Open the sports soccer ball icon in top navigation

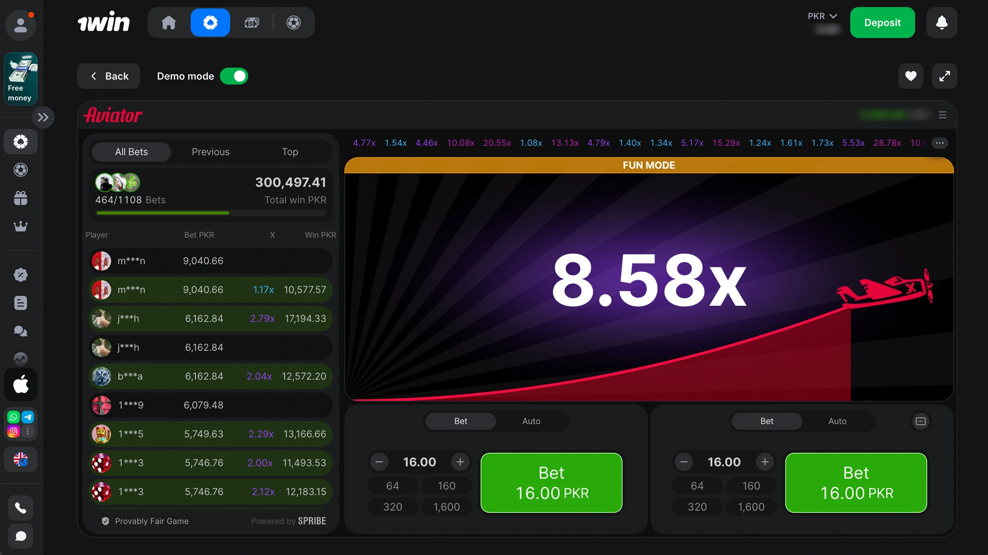tap(293, 23)
